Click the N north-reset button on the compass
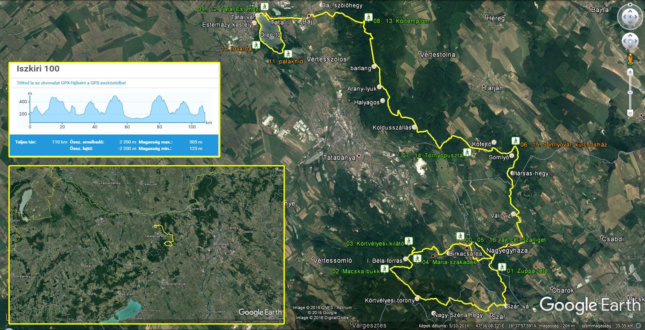The image size is (645, 330). (630, 5)
